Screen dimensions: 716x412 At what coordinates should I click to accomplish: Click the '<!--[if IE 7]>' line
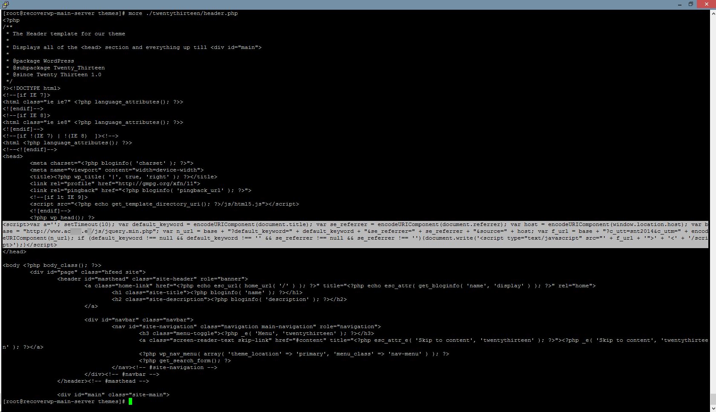pyautogui.click(x=26, y=95)
